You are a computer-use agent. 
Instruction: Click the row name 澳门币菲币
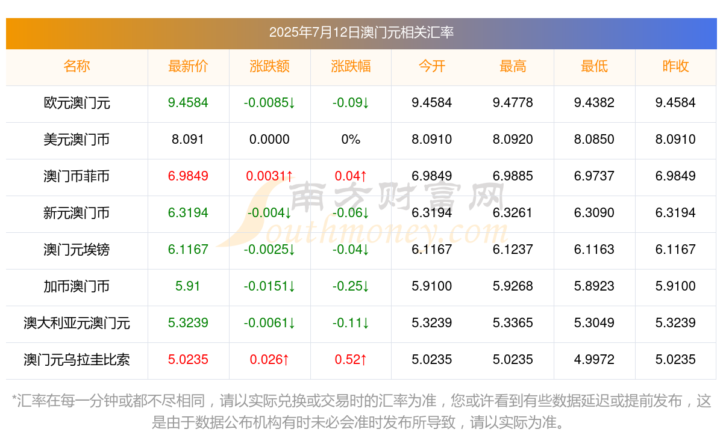pyautogui.click(x=77, y=176)
